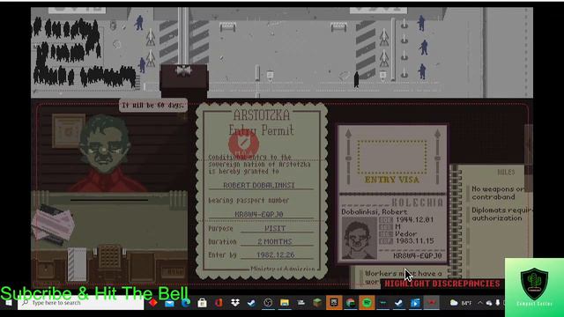Open the Windows Start menu
The width and height of the screenshot is (564, 317).
pyautogui.click(x=8, y=303)
